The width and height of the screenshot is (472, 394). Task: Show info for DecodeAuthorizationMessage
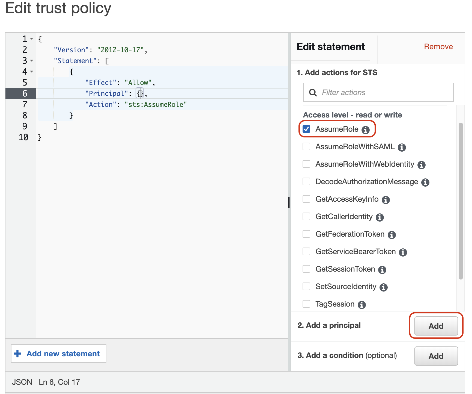tap(425, 182)
